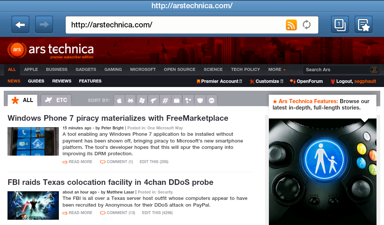Sort by the round ars badge icon
This screenshot has height=225, width=384.
pyautogui.click(x=211, y=100)
